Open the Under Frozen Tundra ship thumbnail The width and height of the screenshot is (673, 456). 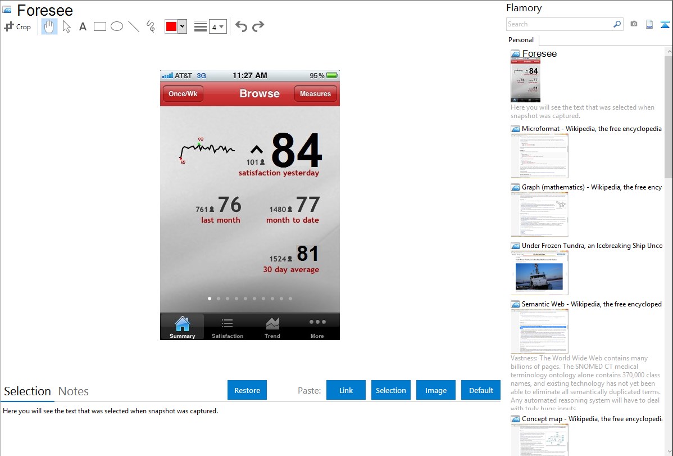[539, 273]
